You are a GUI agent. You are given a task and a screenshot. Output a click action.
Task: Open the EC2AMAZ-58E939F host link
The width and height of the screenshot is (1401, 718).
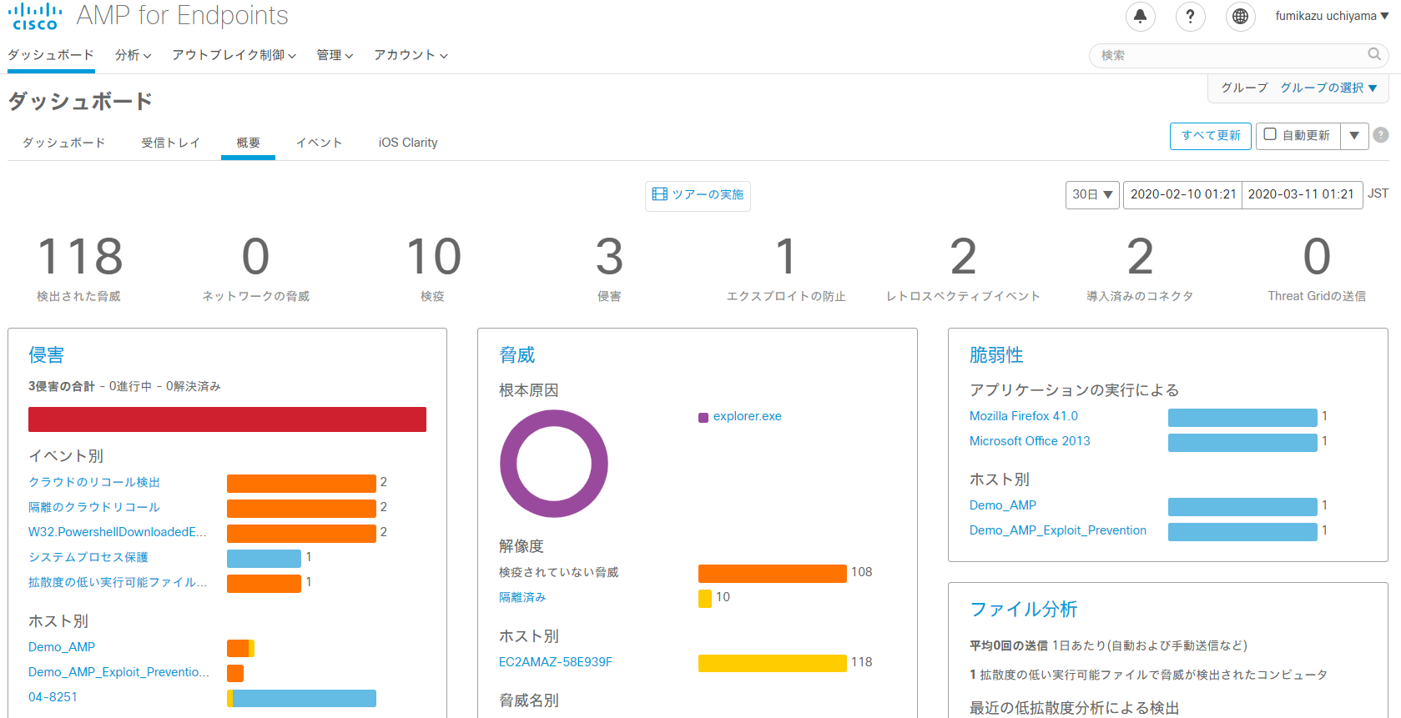556,662
